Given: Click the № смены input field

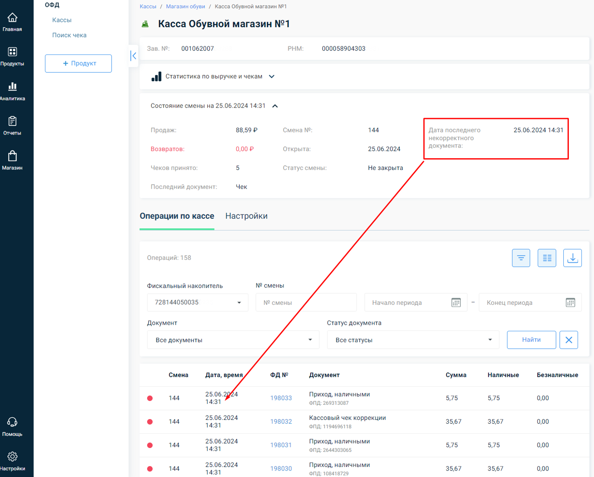Looking at the screenshot, I should (306, 302).
